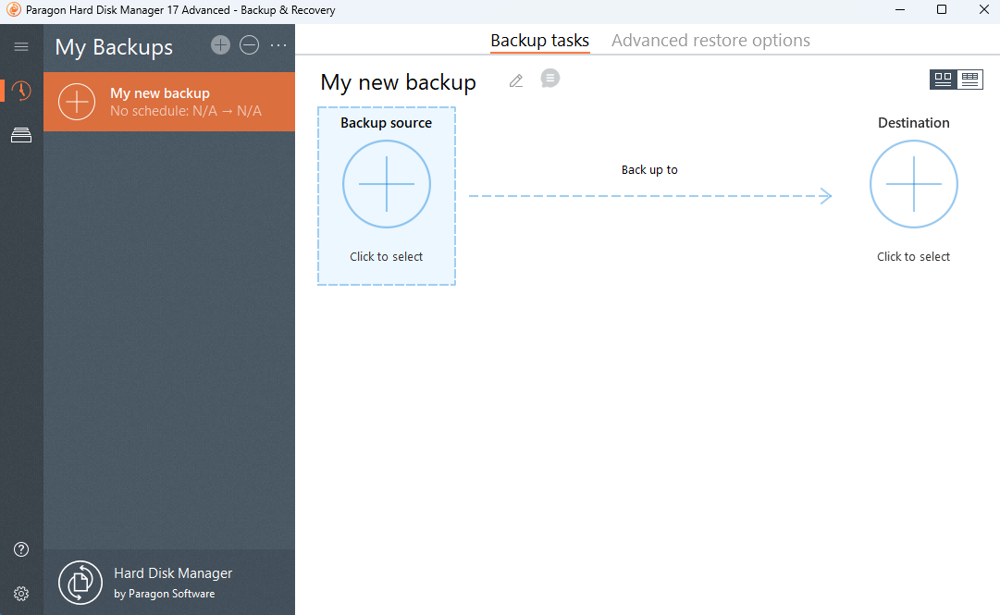
Task: Click the 'My Backups' panel heading
Action: coord(114,47)
